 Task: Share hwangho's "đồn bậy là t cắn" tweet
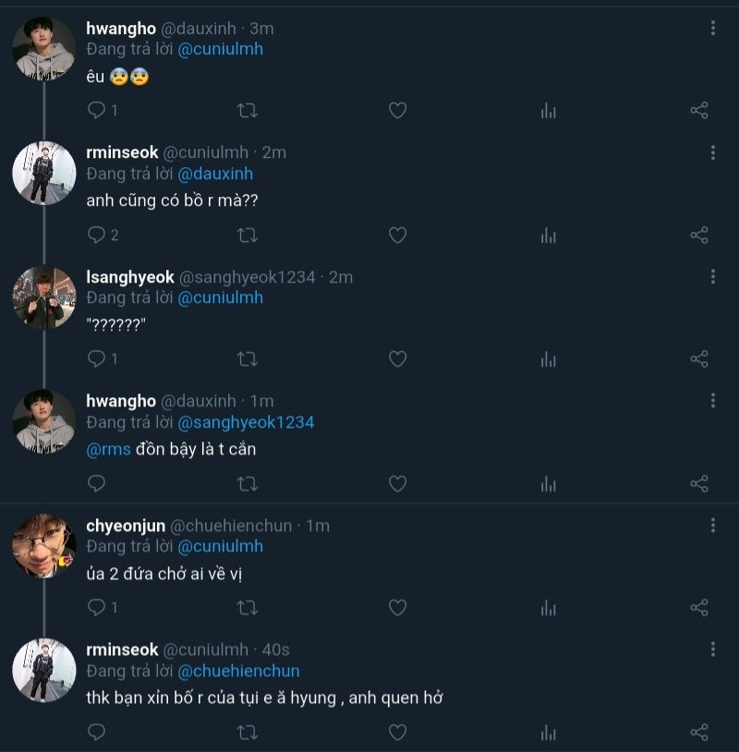(x=699, y=484)
